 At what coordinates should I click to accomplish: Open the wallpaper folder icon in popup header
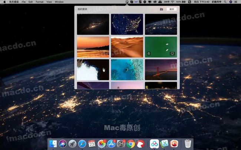click(161, 9)
